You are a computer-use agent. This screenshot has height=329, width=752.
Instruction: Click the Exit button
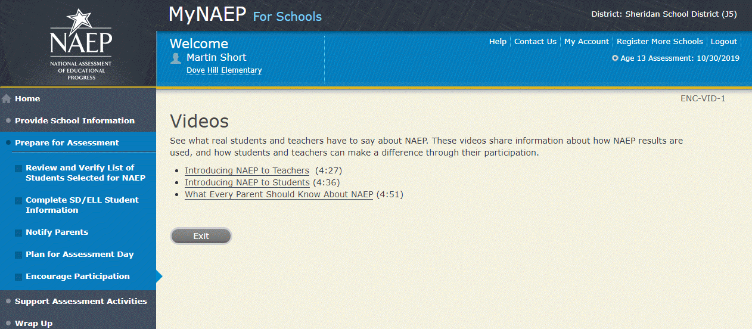(201, 236)
